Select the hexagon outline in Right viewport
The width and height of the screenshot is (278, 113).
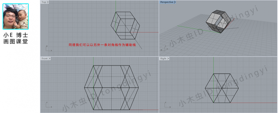click(222, 88)
